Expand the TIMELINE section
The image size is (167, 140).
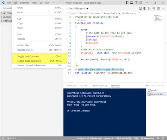coord(6,21)
